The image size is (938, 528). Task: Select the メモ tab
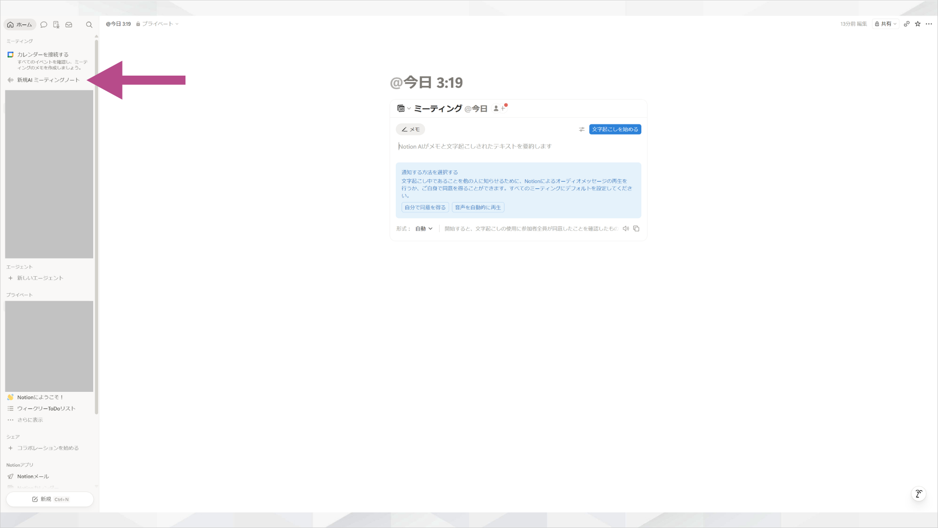tap(410, 129)
